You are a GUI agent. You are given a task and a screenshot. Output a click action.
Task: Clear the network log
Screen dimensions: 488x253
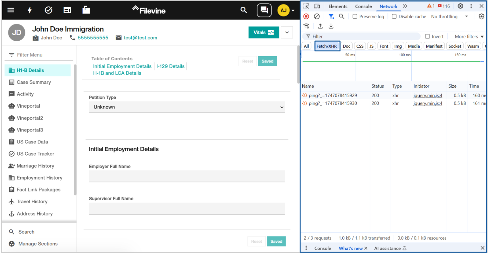pos(317,16)
